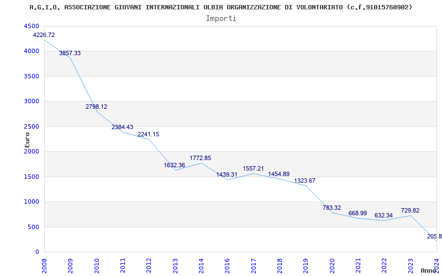
Task: Click the chart title A.G.I.O. ASSOCIAZIONE GIOVANI
Action: (220, 7)
